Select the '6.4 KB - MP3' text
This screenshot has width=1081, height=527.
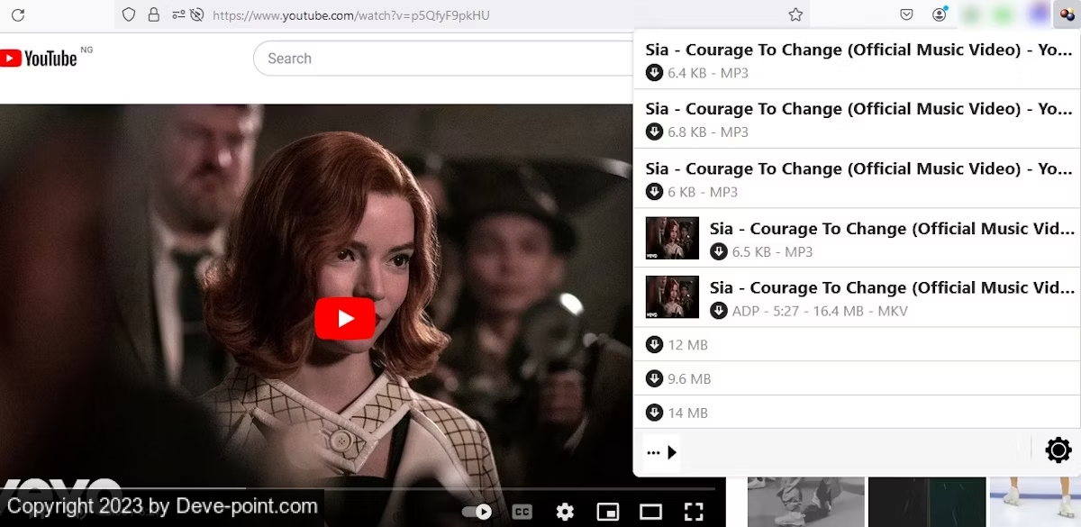[x=708, y=73]
